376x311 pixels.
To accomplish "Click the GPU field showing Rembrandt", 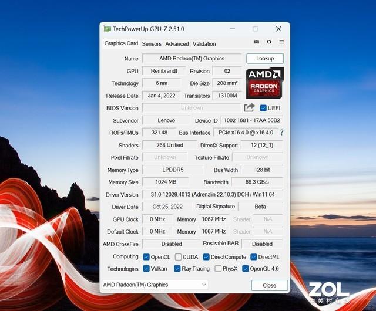I will (164, 71).
